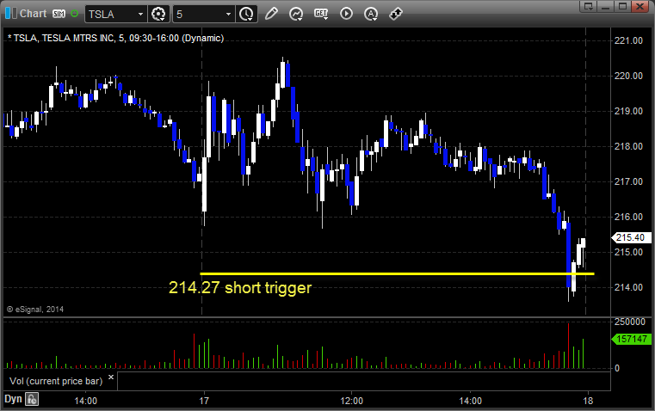Viewport: 655px width, 411px height.
Task: Open the circled A alerts icon
Action: point(371,14)
